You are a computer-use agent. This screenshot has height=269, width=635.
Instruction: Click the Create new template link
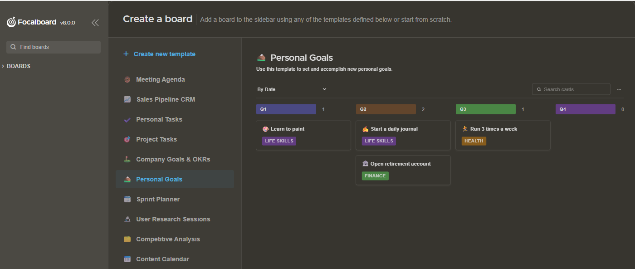[x=164, y=54]
